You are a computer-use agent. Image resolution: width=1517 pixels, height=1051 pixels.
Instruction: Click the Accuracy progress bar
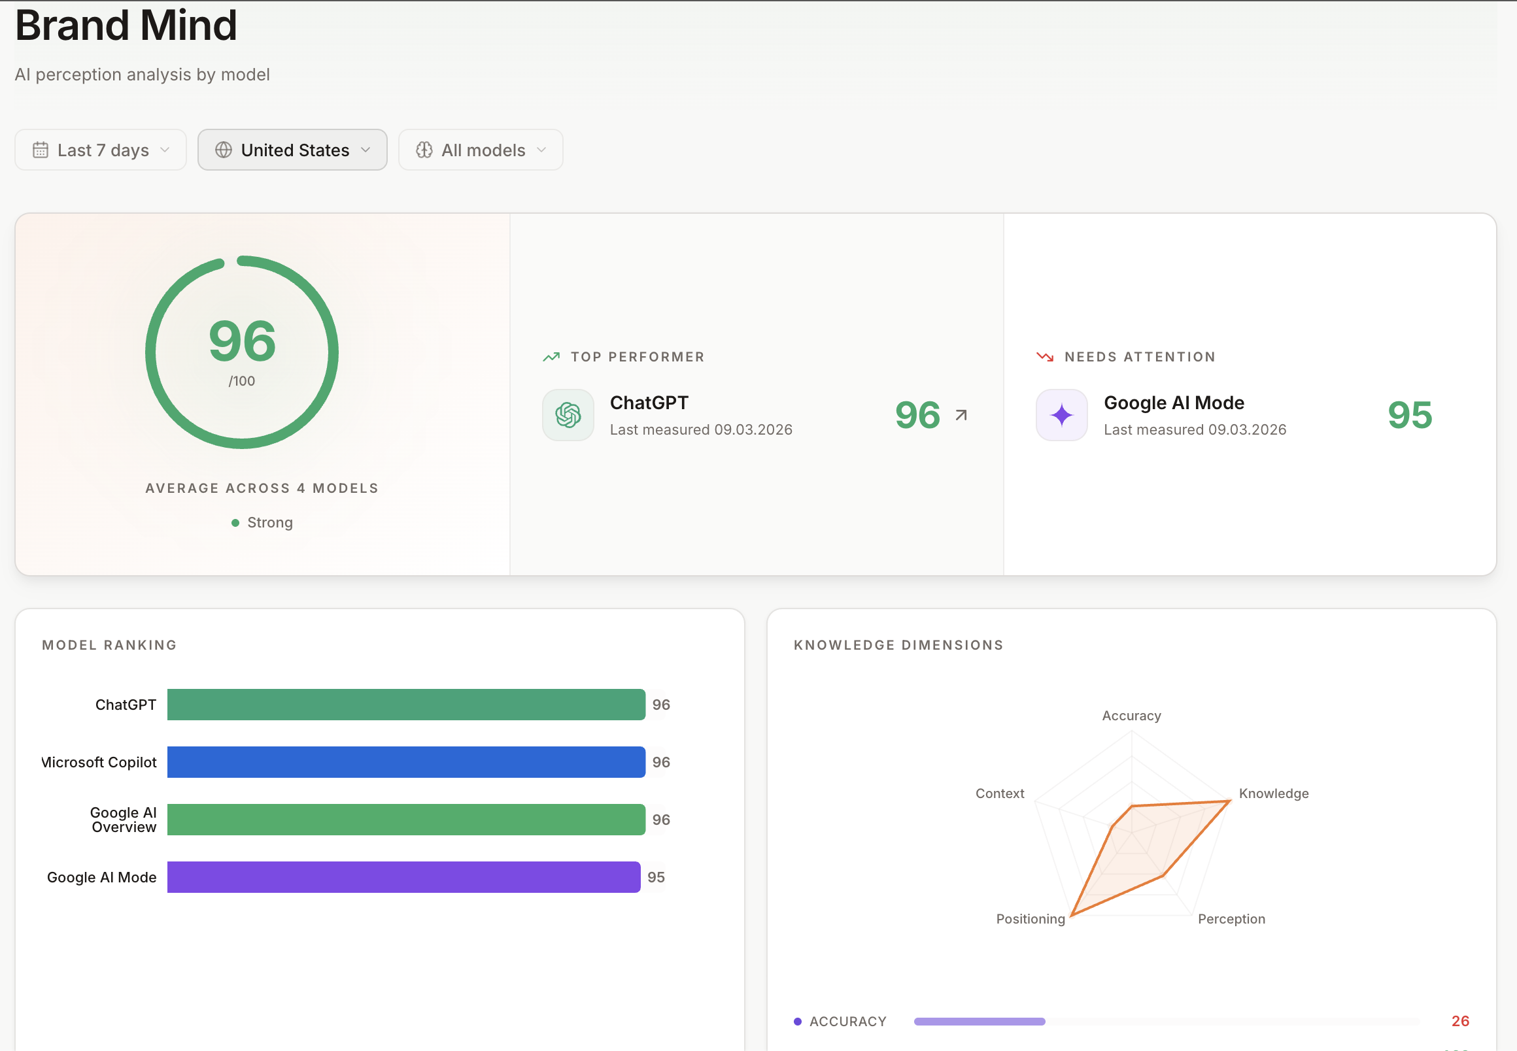[x=979, y=1022]
